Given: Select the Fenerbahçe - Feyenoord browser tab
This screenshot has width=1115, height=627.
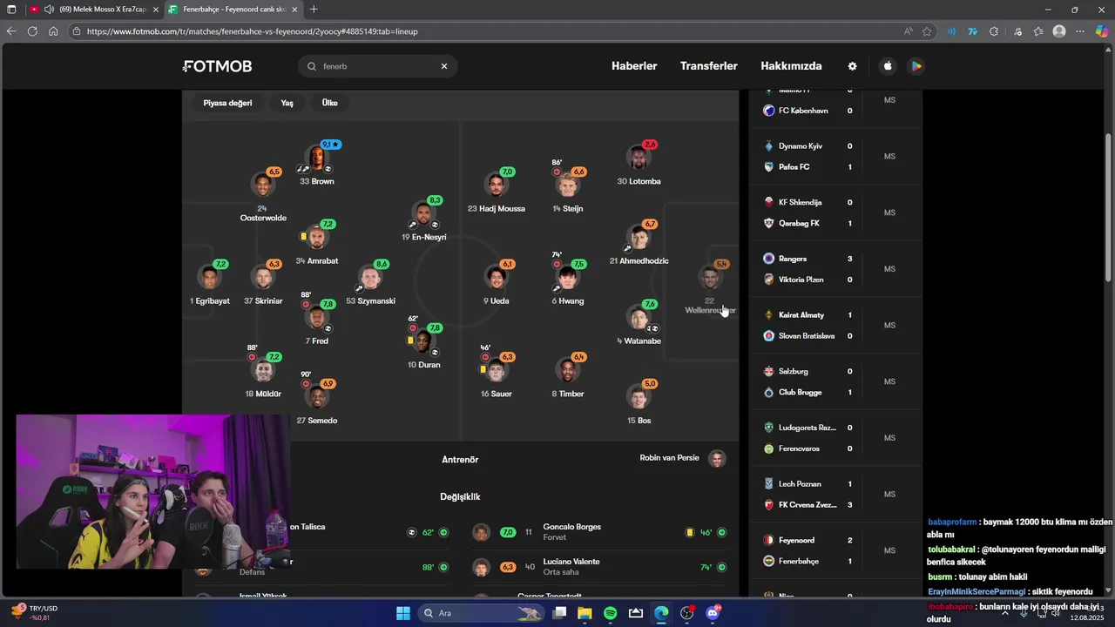Looking at the screenshot, I should tap(234, 10).
